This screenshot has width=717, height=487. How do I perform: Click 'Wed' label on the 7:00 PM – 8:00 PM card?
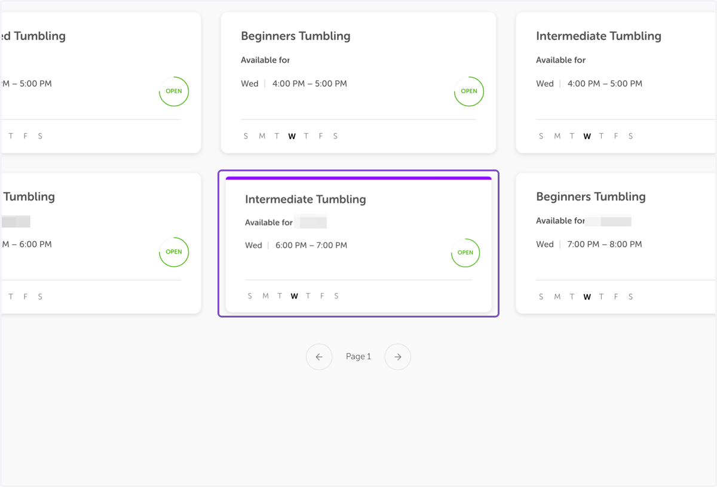(545, 244)
